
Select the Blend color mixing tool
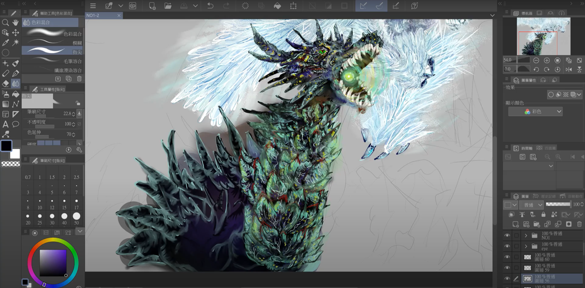[16, 83]
